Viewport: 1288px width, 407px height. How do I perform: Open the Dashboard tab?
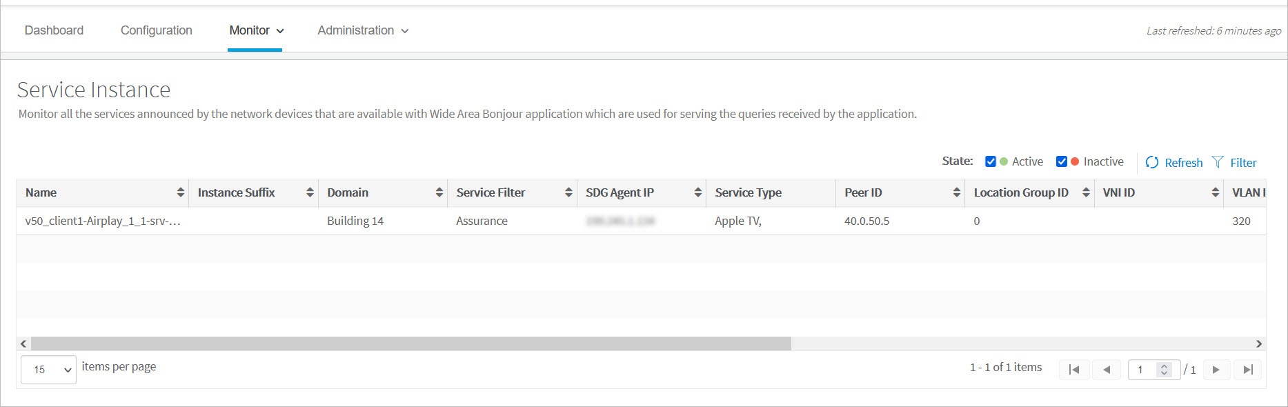[54, 30]
